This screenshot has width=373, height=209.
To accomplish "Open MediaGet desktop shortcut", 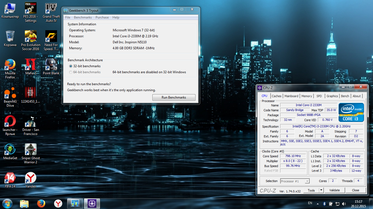I will 10,152.
